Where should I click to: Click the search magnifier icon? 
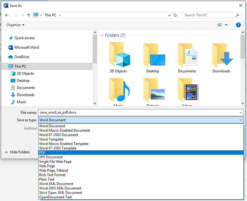tap(237, 15)
